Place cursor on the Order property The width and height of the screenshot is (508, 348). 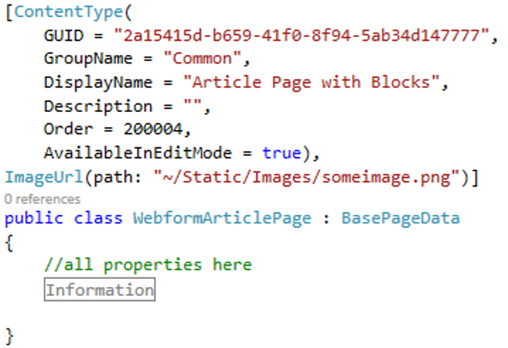tap(66, 129)
